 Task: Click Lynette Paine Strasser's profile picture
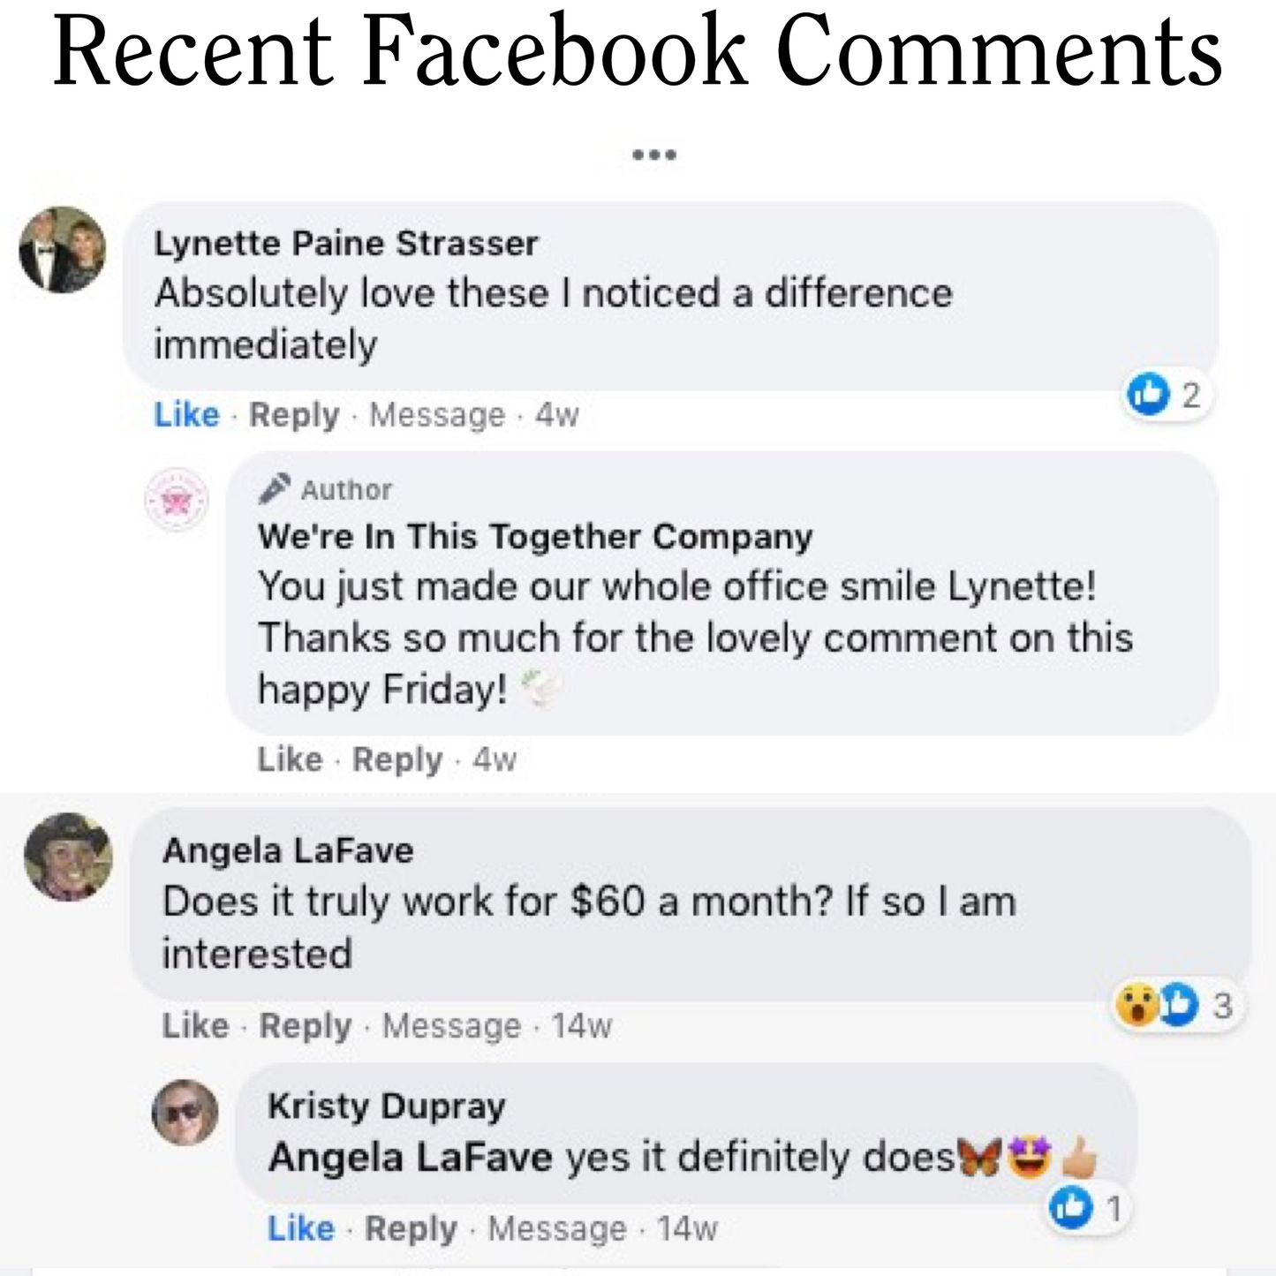click(63, 249)
